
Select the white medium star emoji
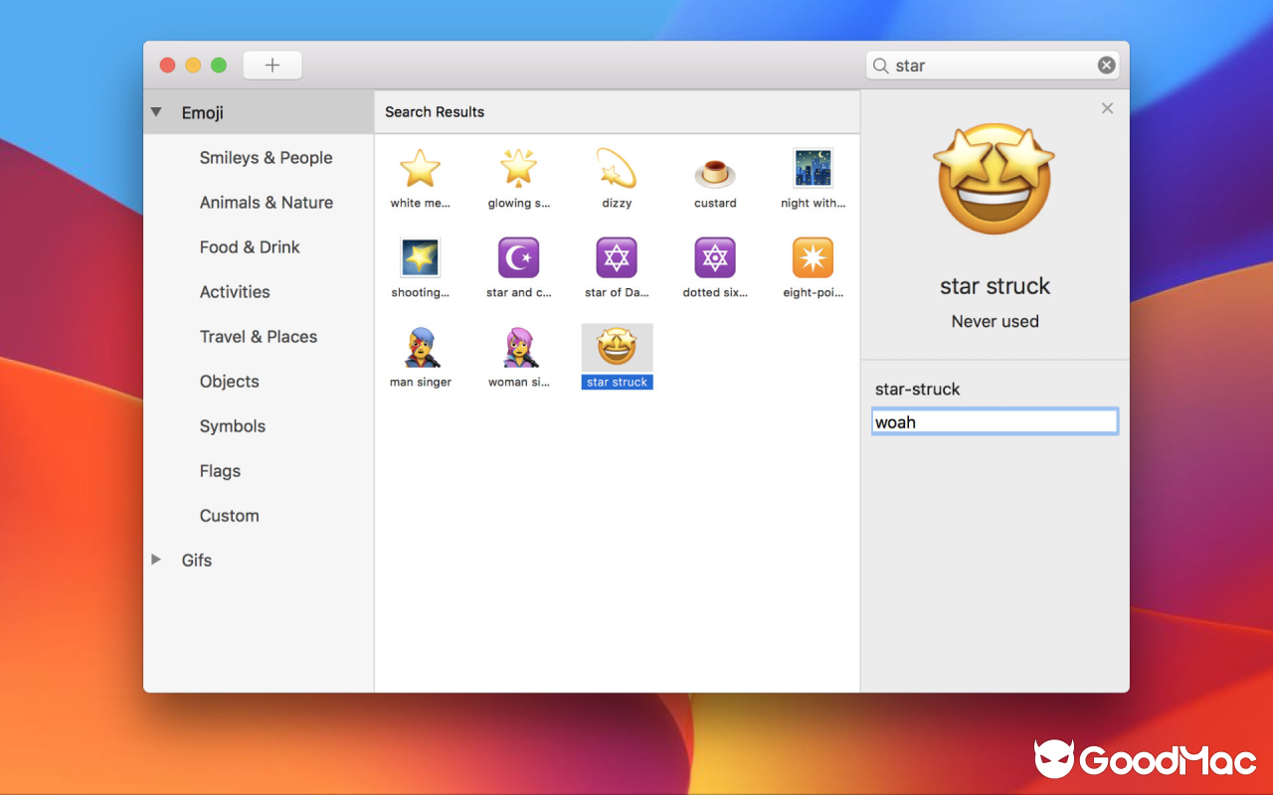(419, 169)
